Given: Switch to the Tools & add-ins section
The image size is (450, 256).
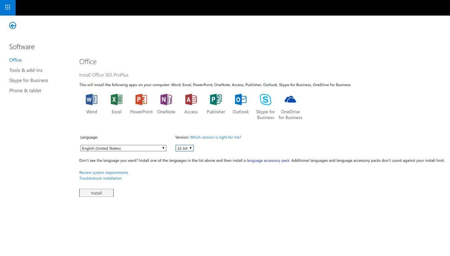Looking at the screenshot, I should click(26, 69).
